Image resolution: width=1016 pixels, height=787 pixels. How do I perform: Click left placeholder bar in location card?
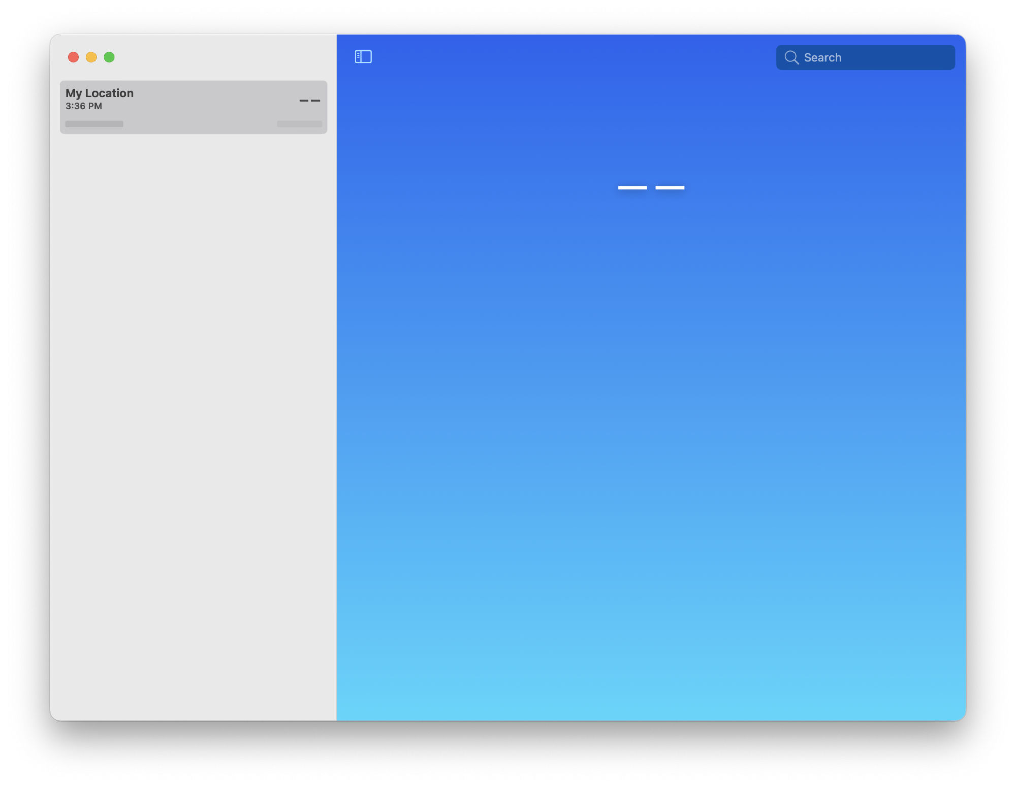pyautogui.click(x=94, y=124)
